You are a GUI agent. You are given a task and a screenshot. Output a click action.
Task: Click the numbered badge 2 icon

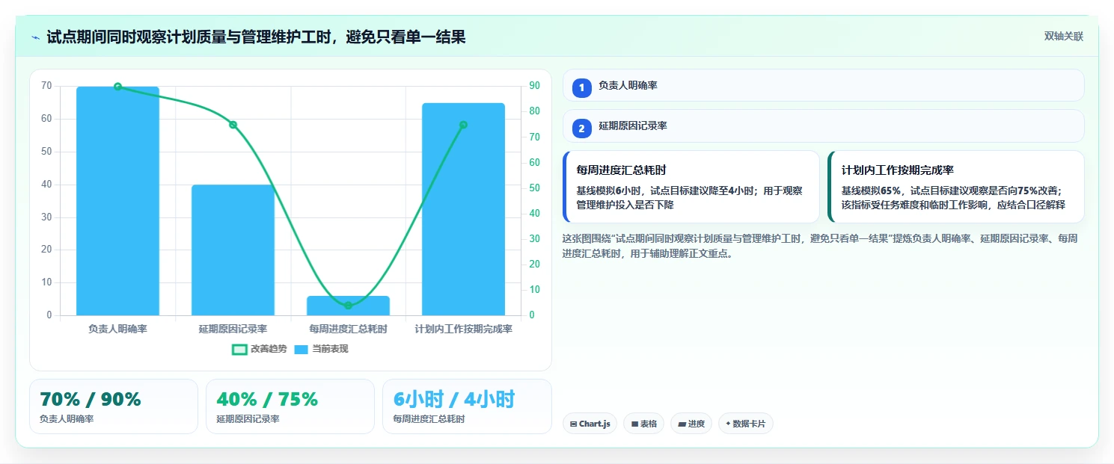(x=581, y=129)
